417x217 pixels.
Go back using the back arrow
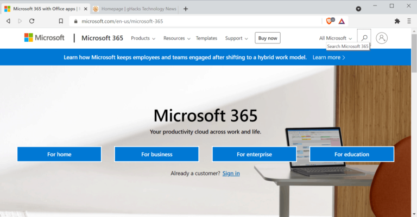[x=8, y=21]
